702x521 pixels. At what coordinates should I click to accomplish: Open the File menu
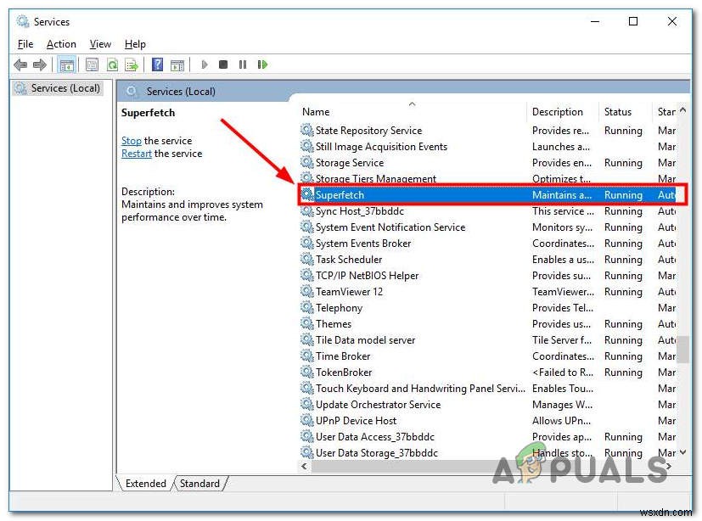[x=25, y=44]
